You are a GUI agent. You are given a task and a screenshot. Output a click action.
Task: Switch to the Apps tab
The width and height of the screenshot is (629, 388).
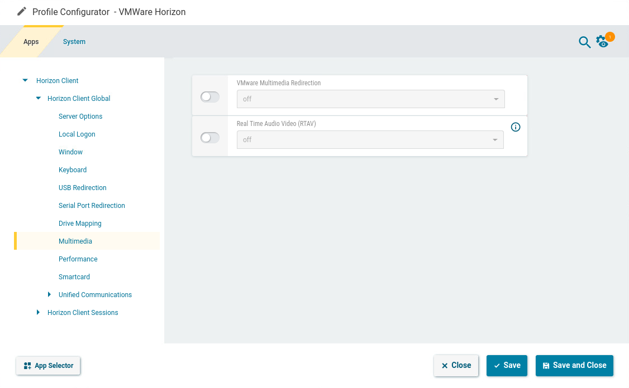pos(31,42)
